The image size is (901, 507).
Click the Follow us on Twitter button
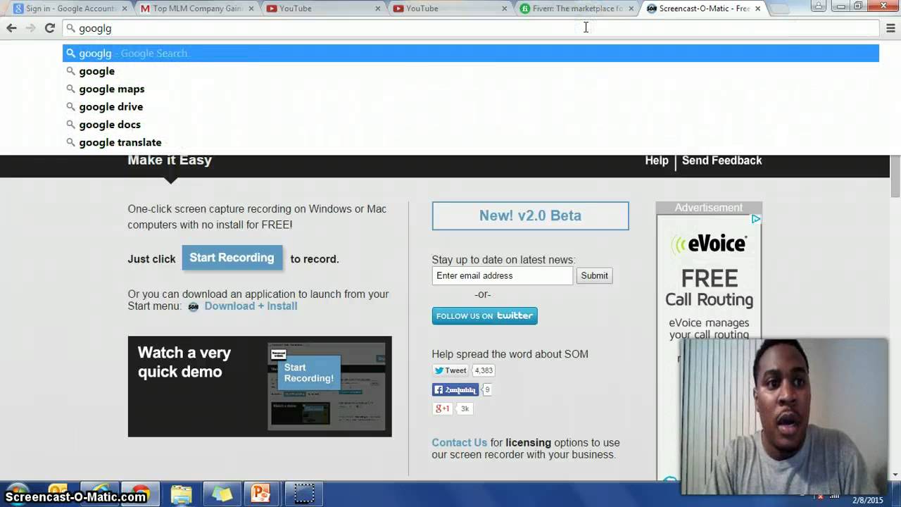484,315
